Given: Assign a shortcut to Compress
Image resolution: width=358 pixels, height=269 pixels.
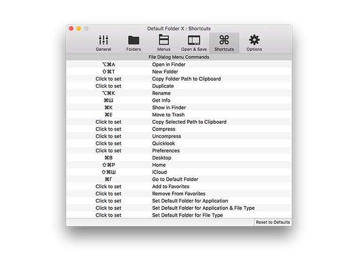Looking at the screenshot, I should [108, 129].
